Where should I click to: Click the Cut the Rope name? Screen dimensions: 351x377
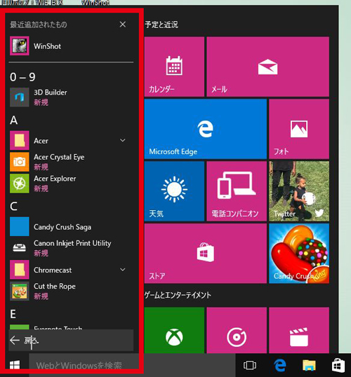pyautogui.click(x=55, y=286)
